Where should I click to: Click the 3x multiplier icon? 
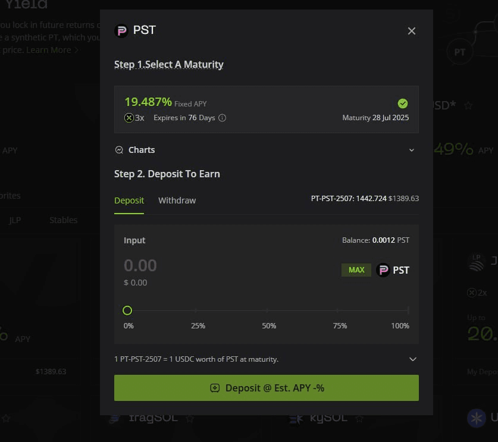pos(129,118)
